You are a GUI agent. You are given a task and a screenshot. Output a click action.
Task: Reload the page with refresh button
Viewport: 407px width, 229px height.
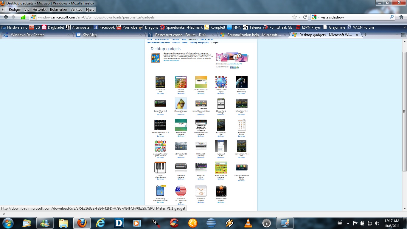click(305, 17)
